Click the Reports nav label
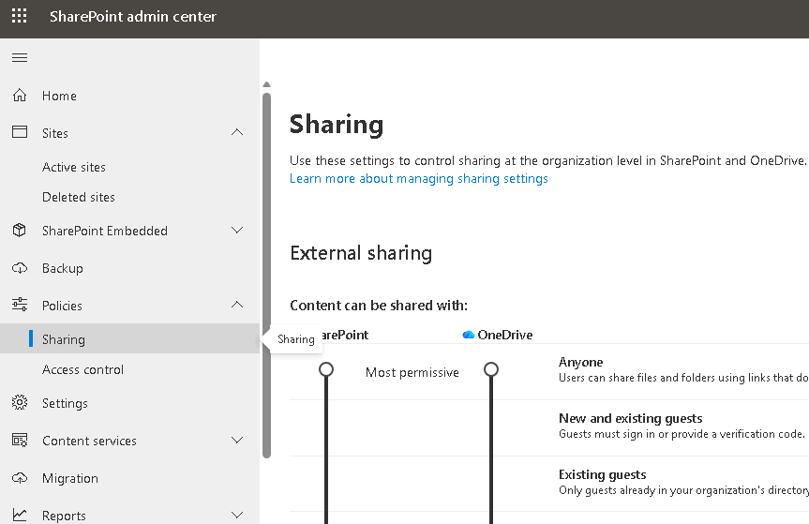809x524 pixels. click(64, 516)
